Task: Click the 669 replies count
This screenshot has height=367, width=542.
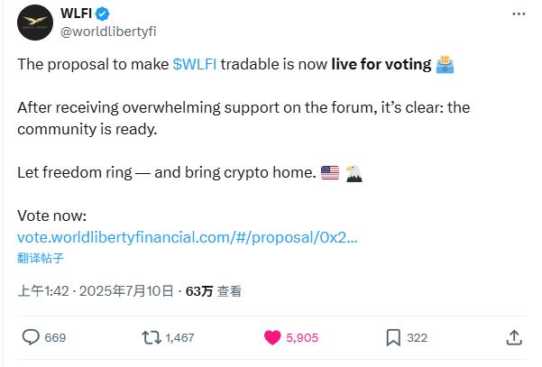Action: point(55,337)
